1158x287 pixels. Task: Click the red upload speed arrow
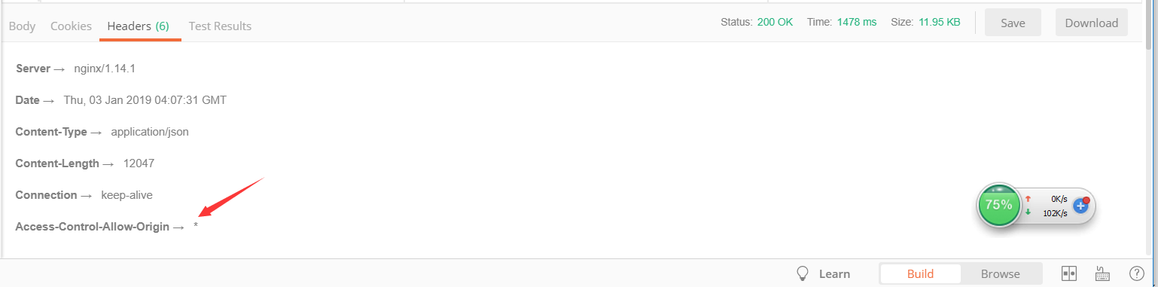coord(1028,199)
